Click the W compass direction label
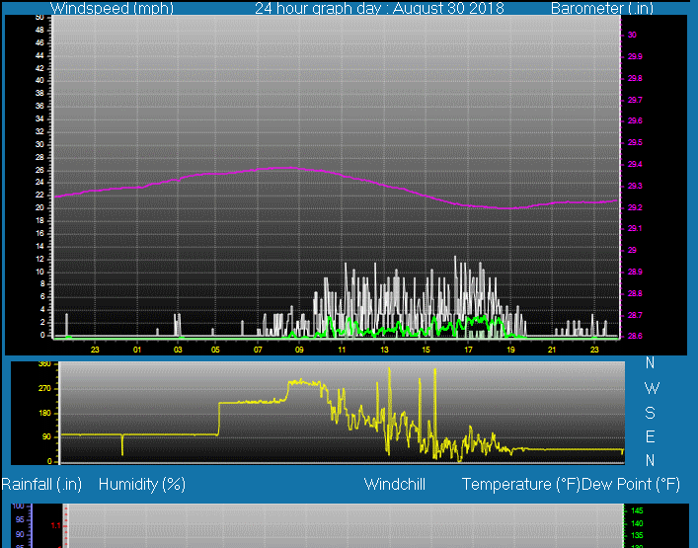The height and width of the screenshot is (548, 698). [x=652, y=389]
